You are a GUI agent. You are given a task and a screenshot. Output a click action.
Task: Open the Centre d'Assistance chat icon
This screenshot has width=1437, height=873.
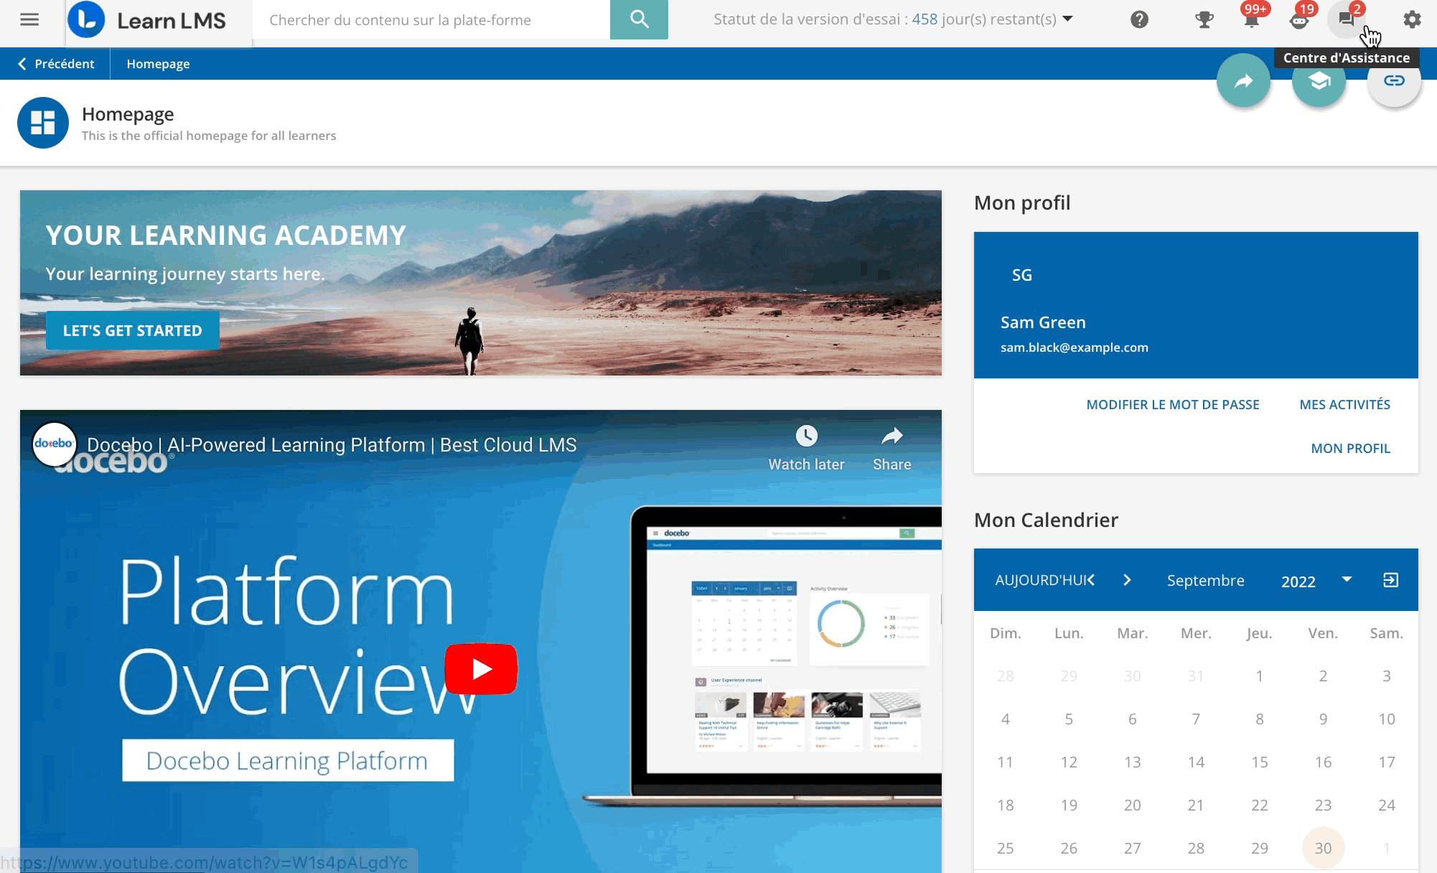(x=1347, y=19)
